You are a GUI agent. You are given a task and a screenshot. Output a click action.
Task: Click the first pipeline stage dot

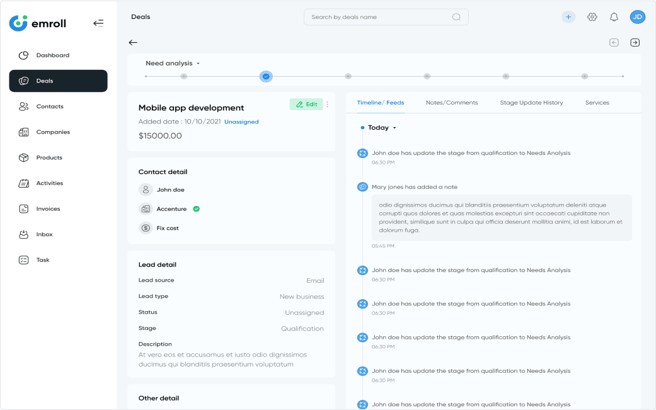(183, 76)
